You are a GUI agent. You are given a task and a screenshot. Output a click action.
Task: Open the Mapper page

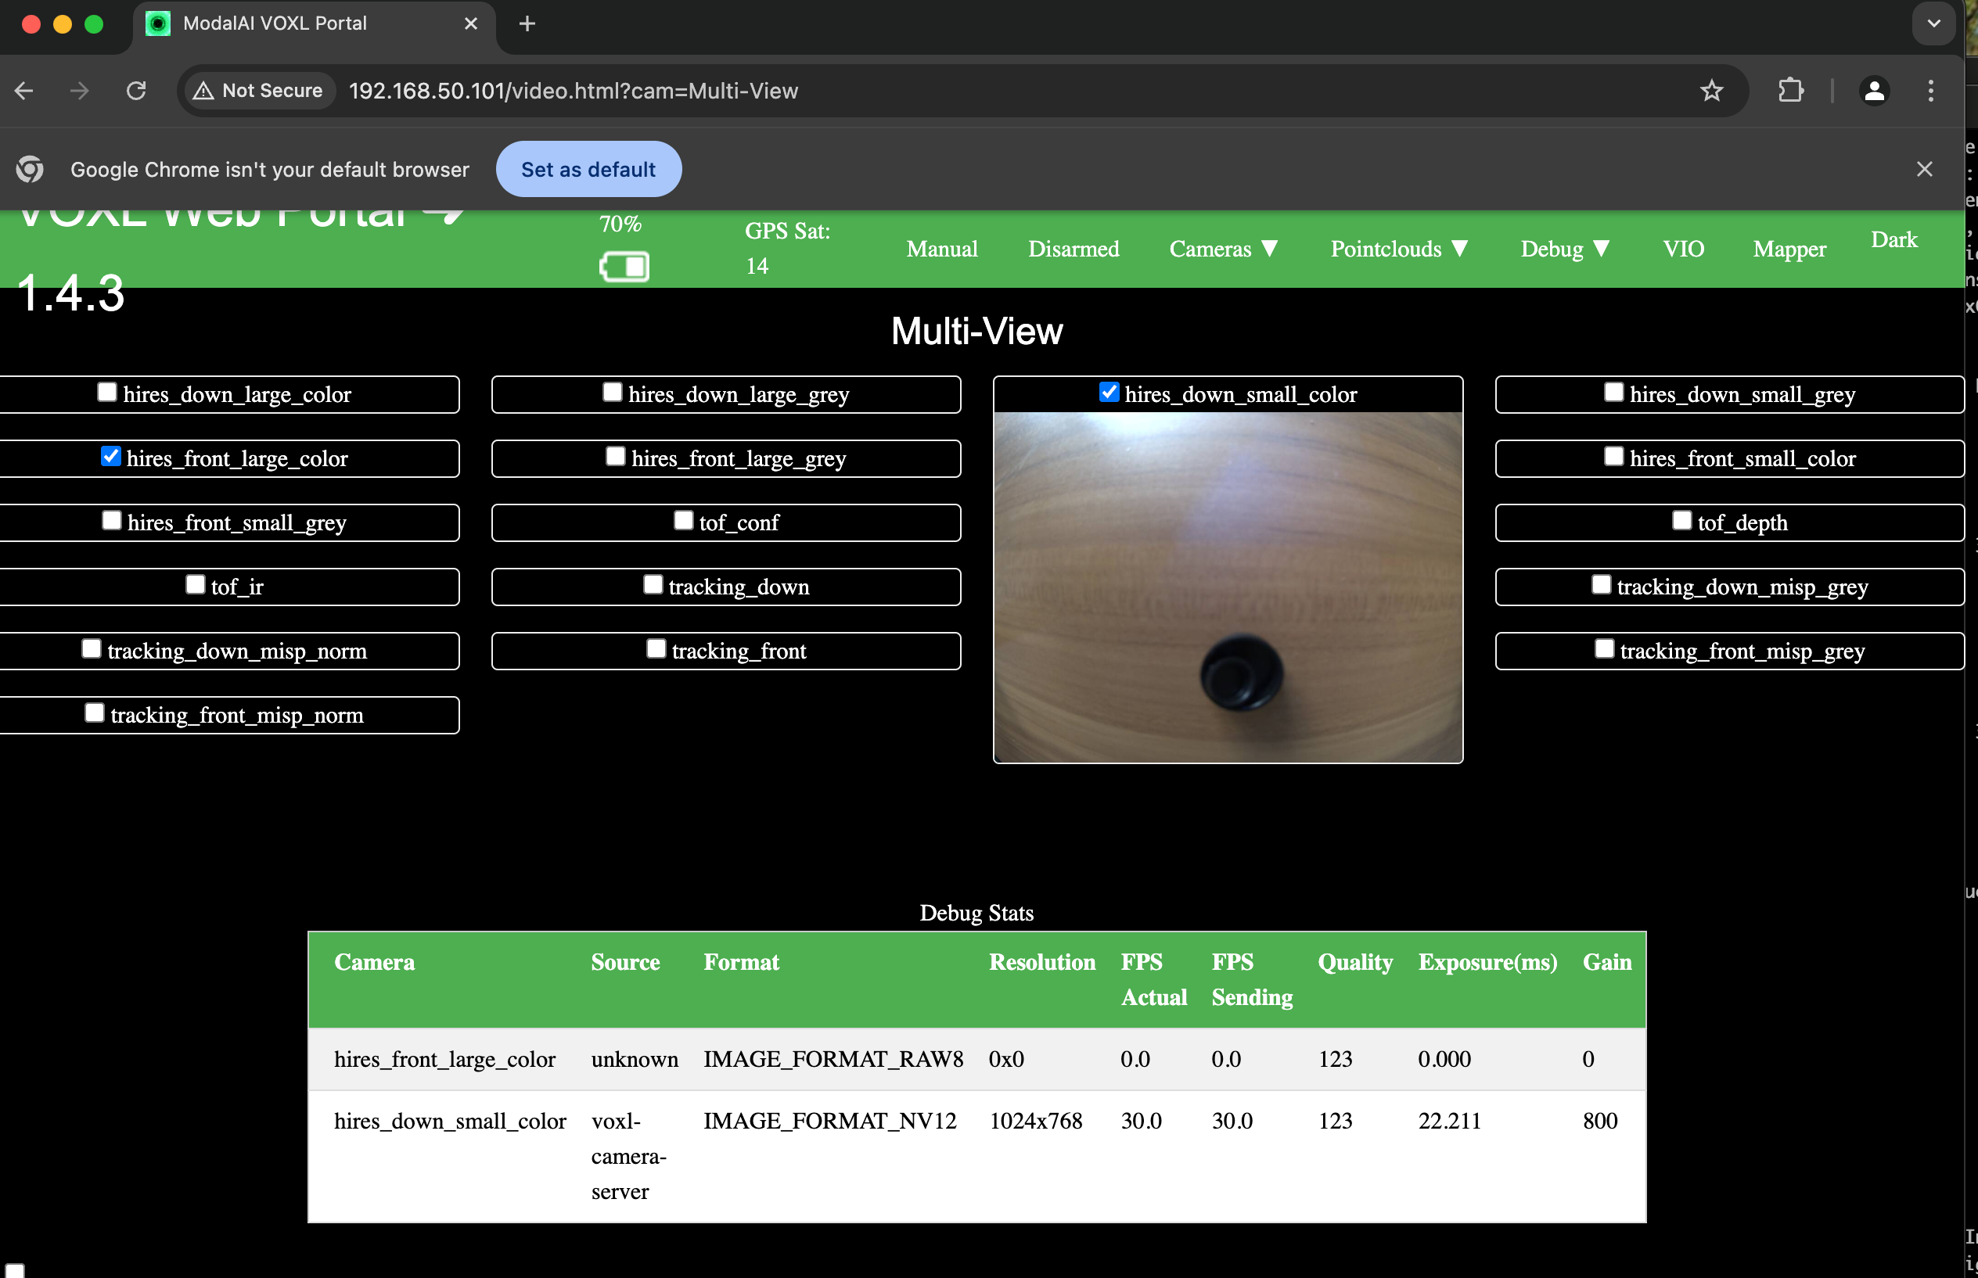tap(1789, 249)
